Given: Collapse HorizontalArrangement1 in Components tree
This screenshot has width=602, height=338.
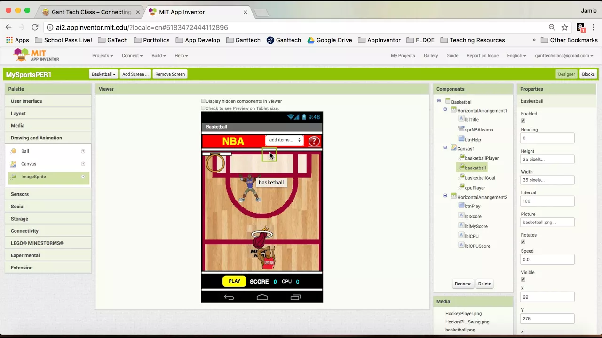Looking at the screenshot, I should [445, 109].
